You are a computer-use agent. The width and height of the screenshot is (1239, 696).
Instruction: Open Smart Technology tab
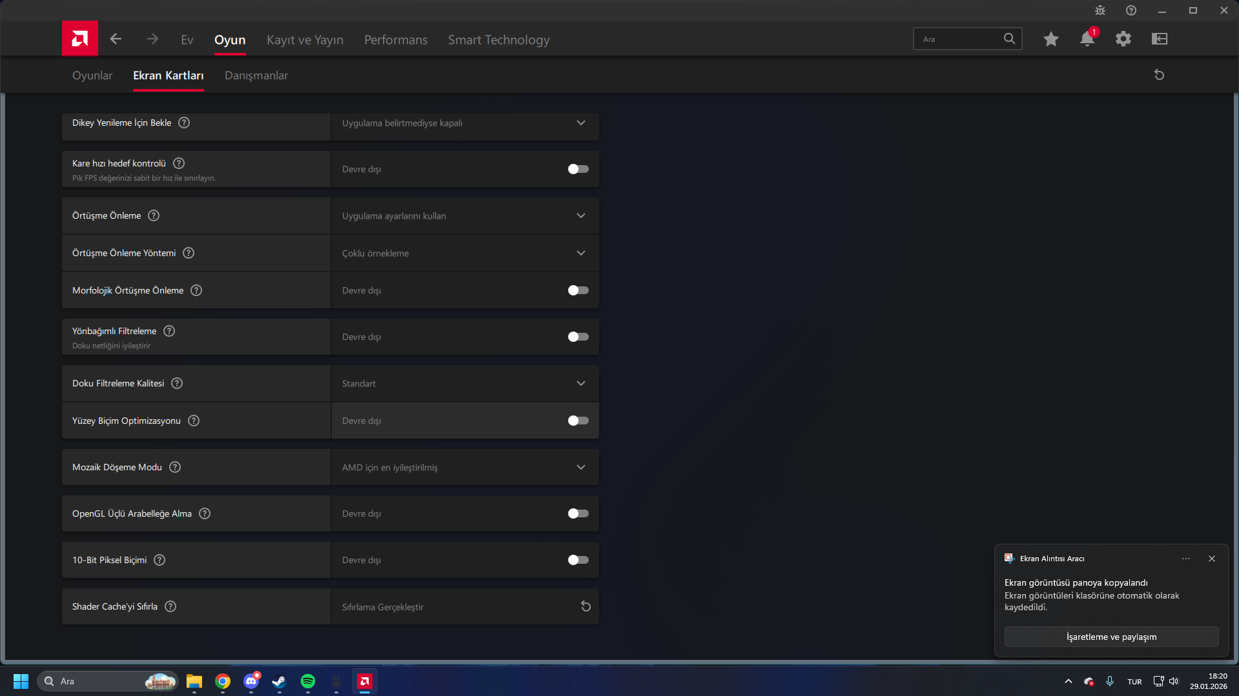pyautogui.click(x=499, y=40)
